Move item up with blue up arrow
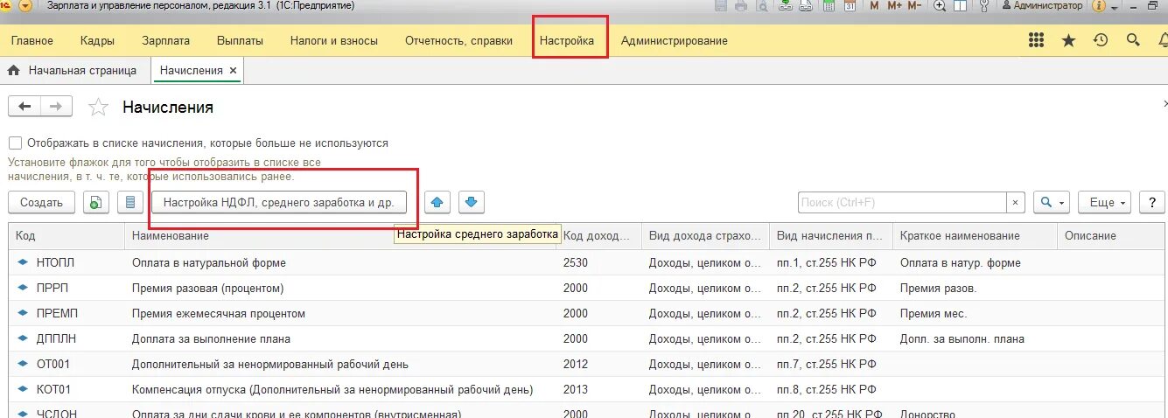 pos(437,202)
